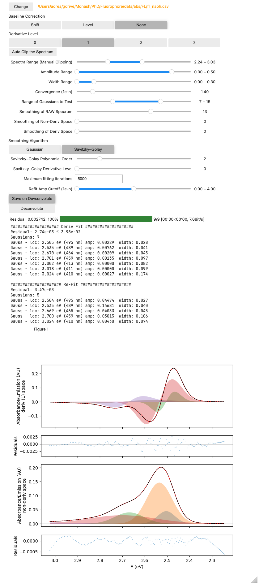Click the Range of Gaussians value 7 – 15
Viewport: 263px width, 588px height.
[x=205, y=102]
